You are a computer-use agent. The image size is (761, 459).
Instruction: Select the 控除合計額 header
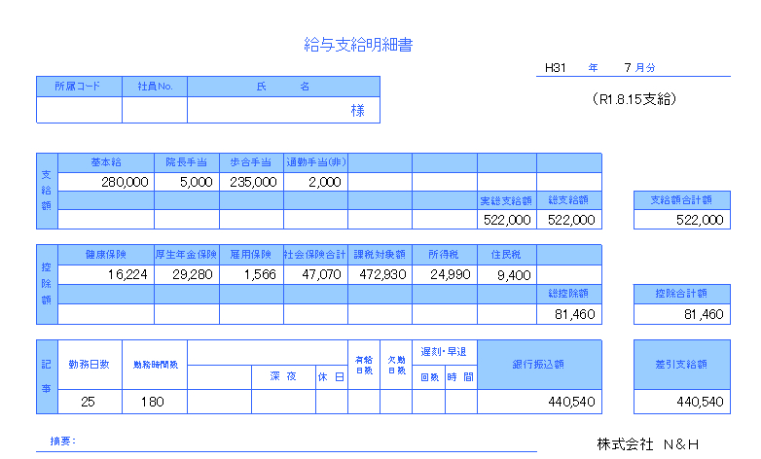[682, 294]
